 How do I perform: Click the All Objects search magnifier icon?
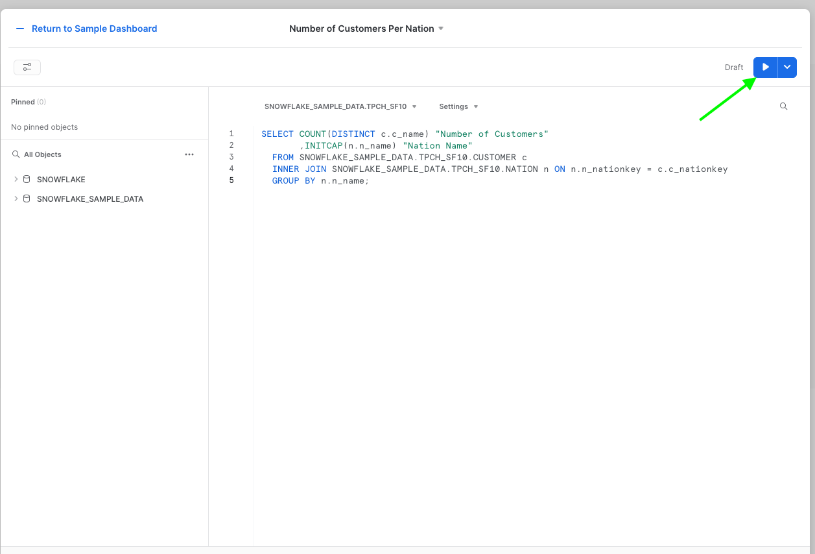16,154
